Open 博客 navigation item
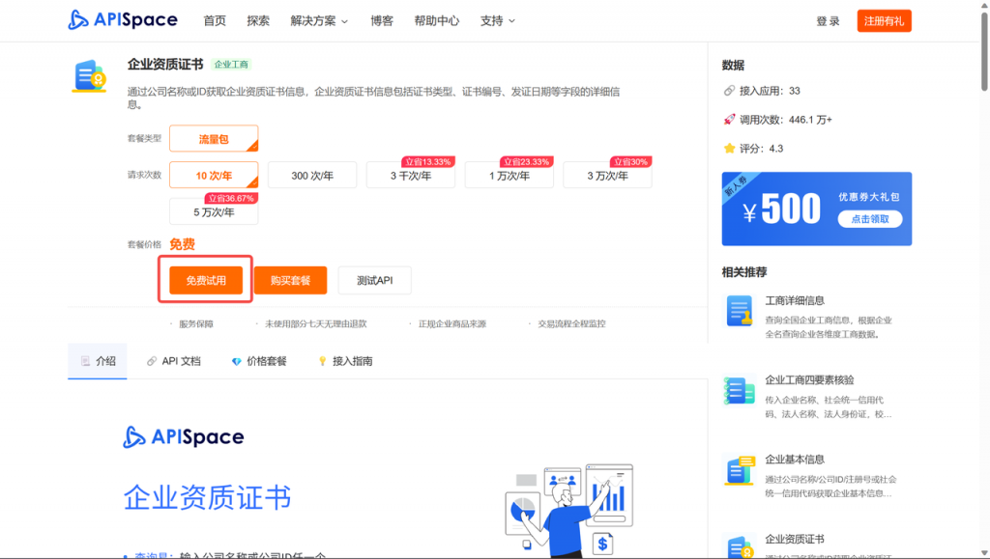Viewport: 990px width, 559px height. click(381, 21)
